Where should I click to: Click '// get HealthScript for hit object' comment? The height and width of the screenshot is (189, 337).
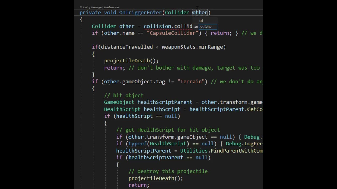tap(168, 130)
